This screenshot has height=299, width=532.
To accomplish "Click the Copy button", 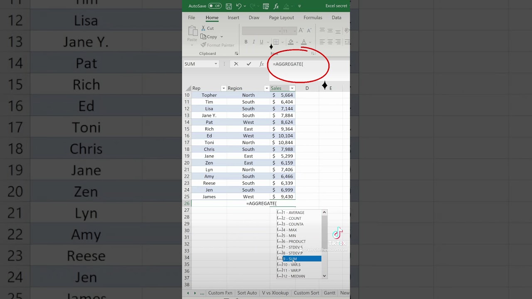I will coord(209,37).
